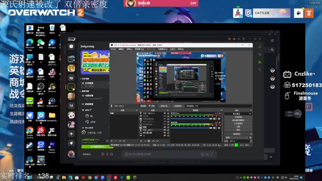Add a server with KOOK plus button
Image resolution: width=322 pixels, height=181 pixels.
(x=71, y=134)
